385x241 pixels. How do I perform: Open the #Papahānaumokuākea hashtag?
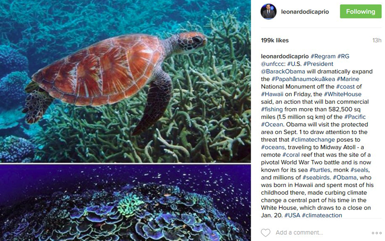(303, 79)
